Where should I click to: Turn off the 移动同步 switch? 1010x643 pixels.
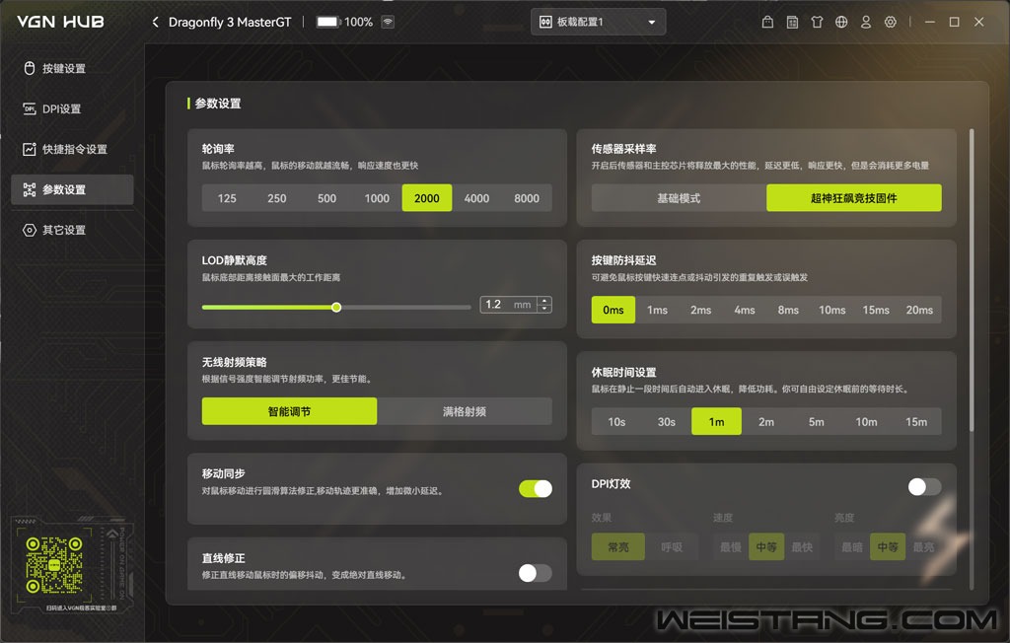536,489
